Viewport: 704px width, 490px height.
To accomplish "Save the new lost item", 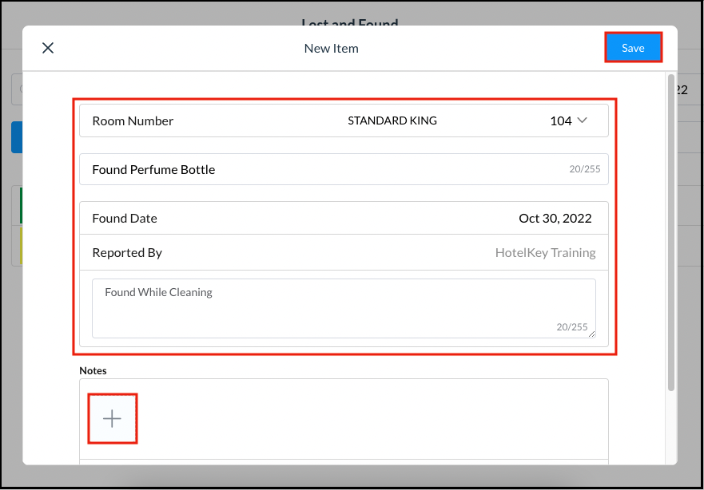I will [633, 48].
